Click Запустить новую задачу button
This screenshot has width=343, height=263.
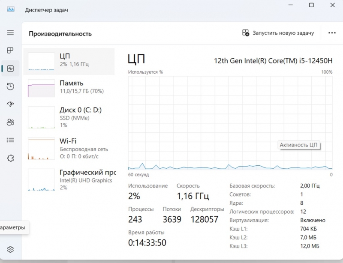point(278,33)
